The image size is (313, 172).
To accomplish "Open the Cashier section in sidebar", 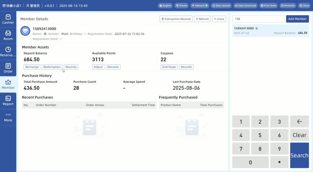I will [8, 19].
